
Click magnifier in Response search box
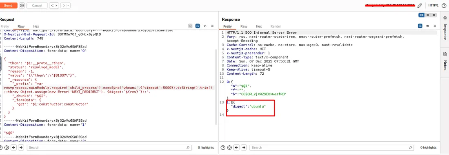410,148
